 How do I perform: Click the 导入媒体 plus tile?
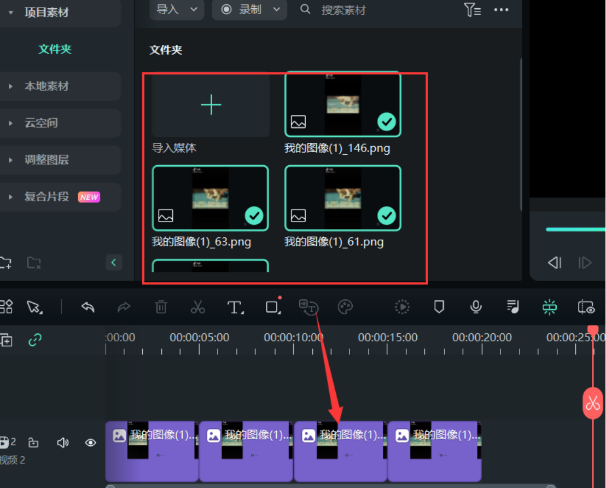[211, 104]
